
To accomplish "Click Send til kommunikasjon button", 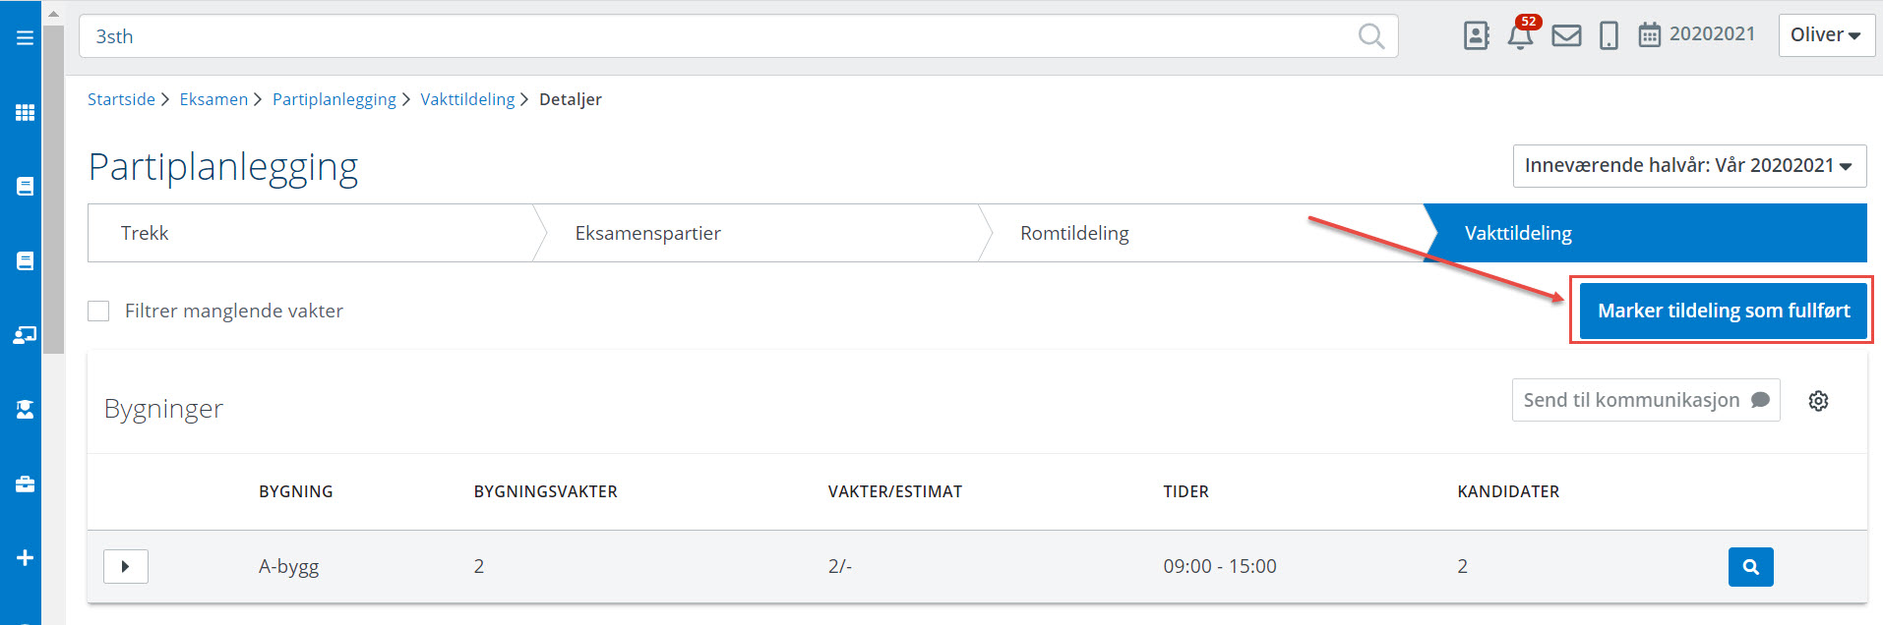I will click(1645, 400).
